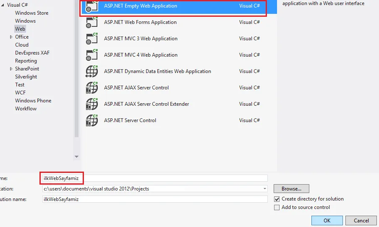Pick the ASP.NET MVC 4 Web Application icon
379x227 pixels.
tap(91, 55)
